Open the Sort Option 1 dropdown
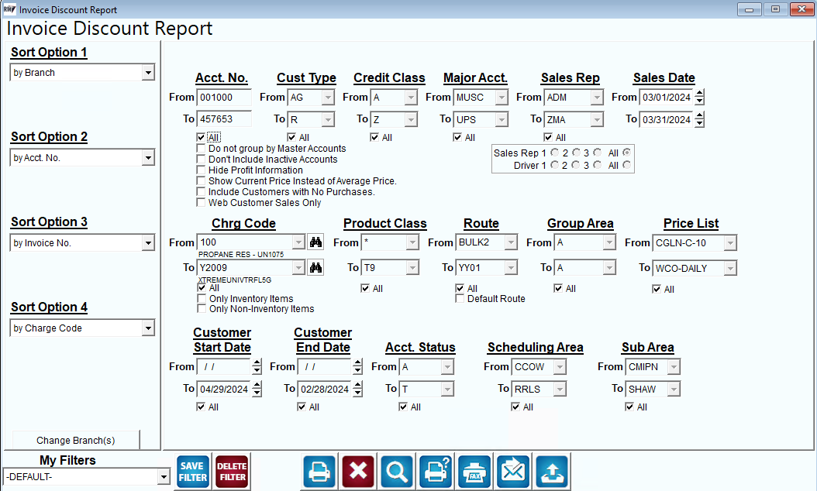The width and height of the screenshot is (817, 491). [148, 72]
